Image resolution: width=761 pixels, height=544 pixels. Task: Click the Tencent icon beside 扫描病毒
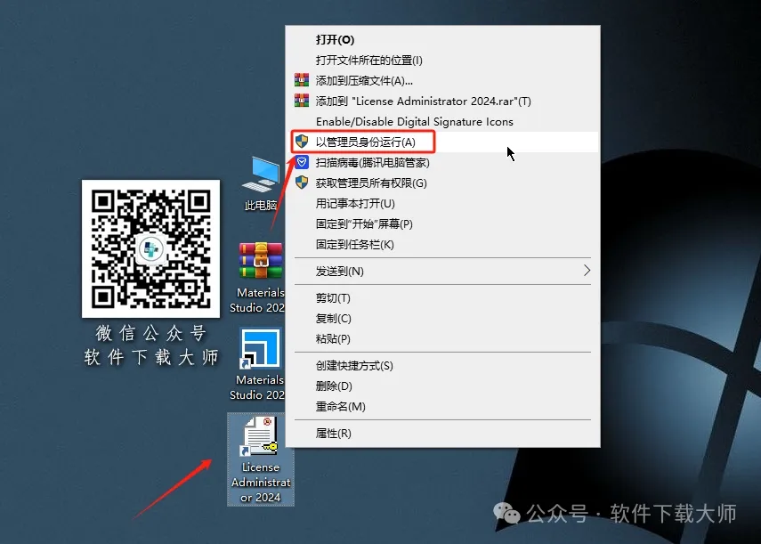[x=303, y=162]
